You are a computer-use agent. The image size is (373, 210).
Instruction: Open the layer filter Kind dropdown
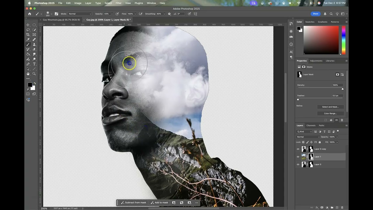(304, 132)
